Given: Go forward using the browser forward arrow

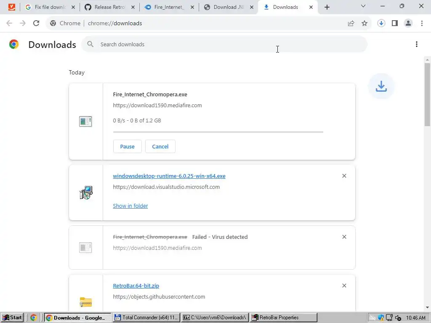Looking at the screenshot, I should (23, 24).
